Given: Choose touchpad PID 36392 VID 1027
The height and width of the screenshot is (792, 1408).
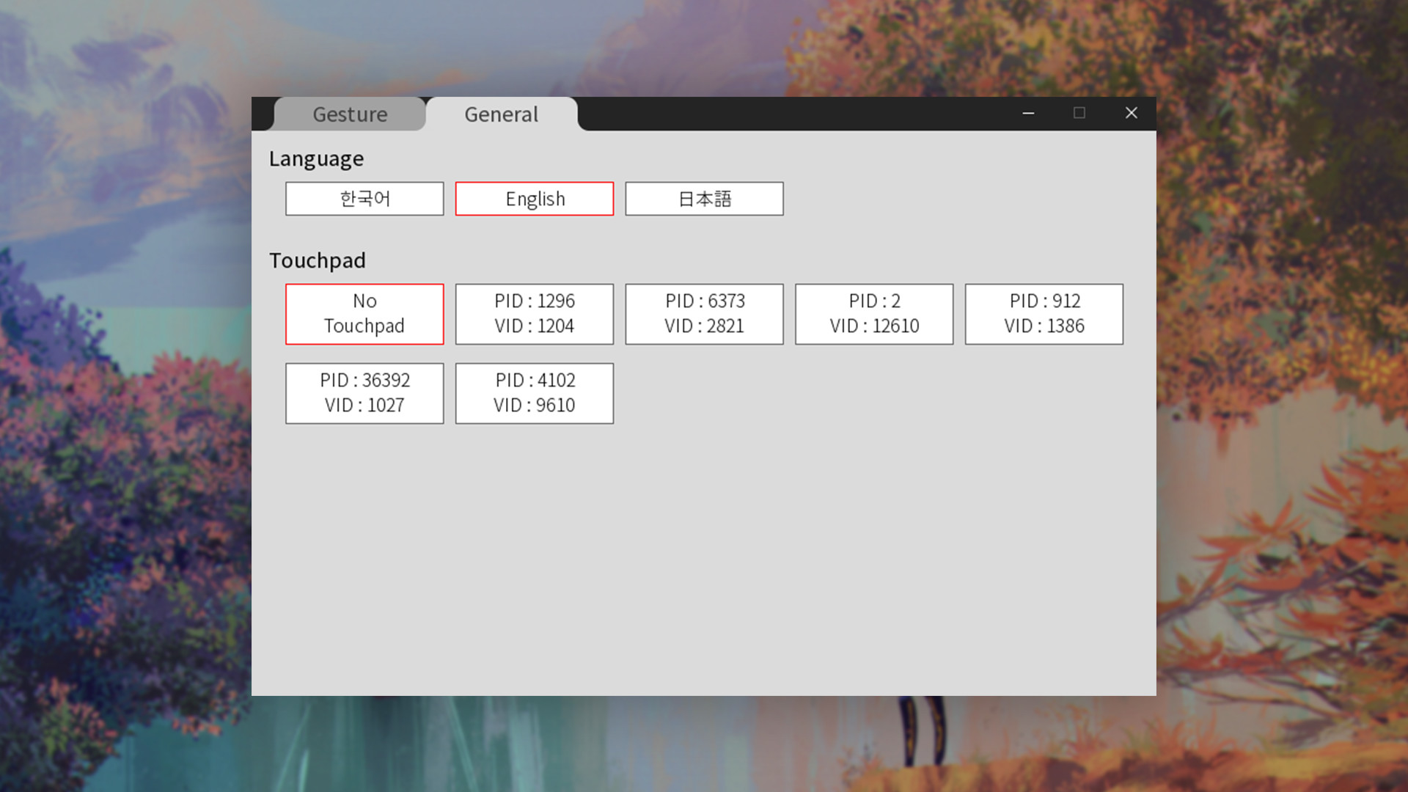Looking at the screenshot, I should coord(364,393).
